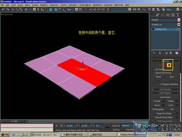Viewport: 182px width, 137px height.
Task: Open the Graph Editors menu
Action: 85,5
